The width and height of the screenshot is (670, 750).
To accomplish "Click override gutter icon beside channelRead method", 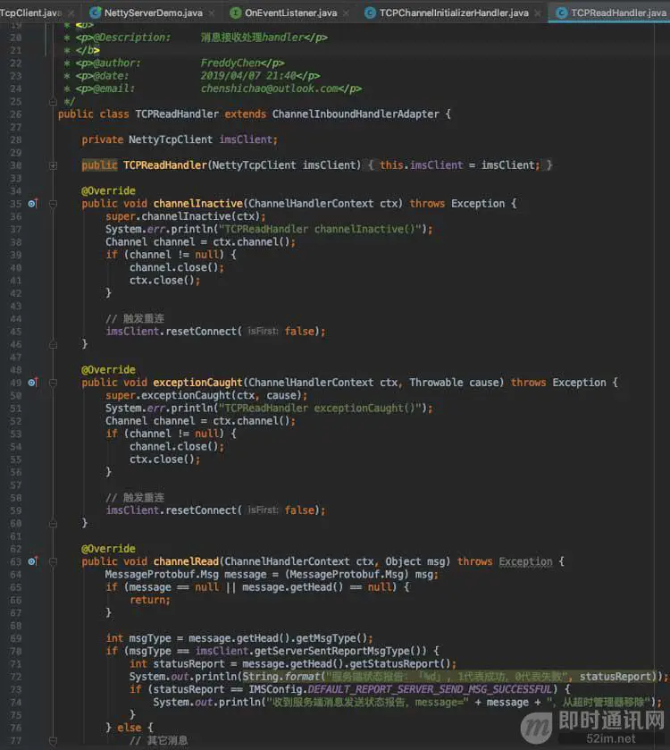I will pos(32,561).
